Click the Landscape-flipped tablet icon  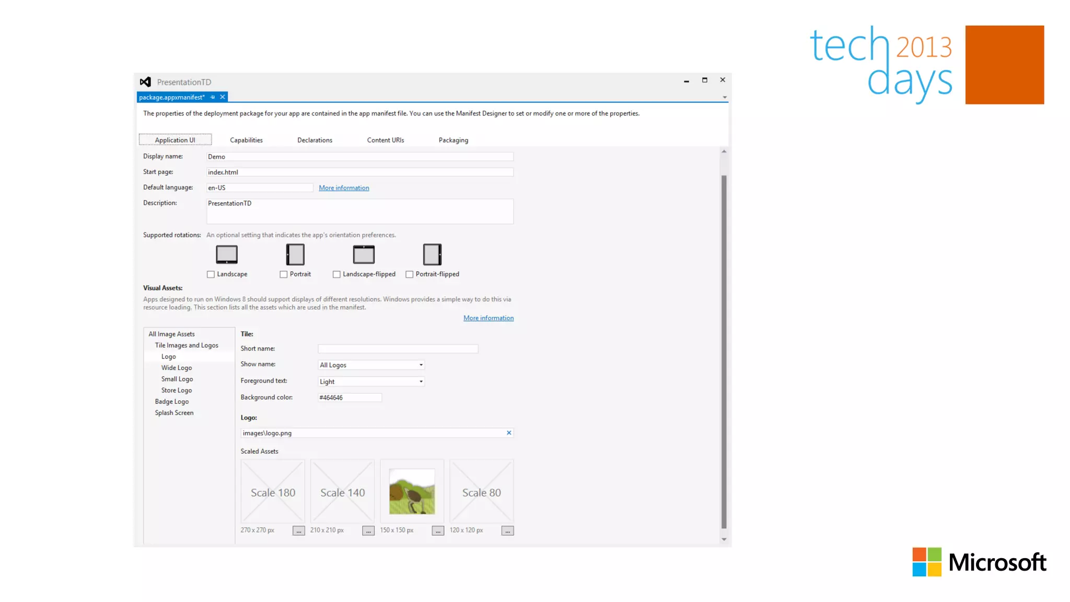pos(364,254)
